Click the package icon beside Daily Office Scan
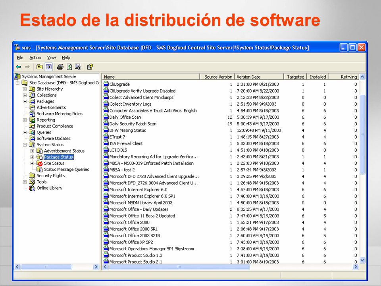 106,117
